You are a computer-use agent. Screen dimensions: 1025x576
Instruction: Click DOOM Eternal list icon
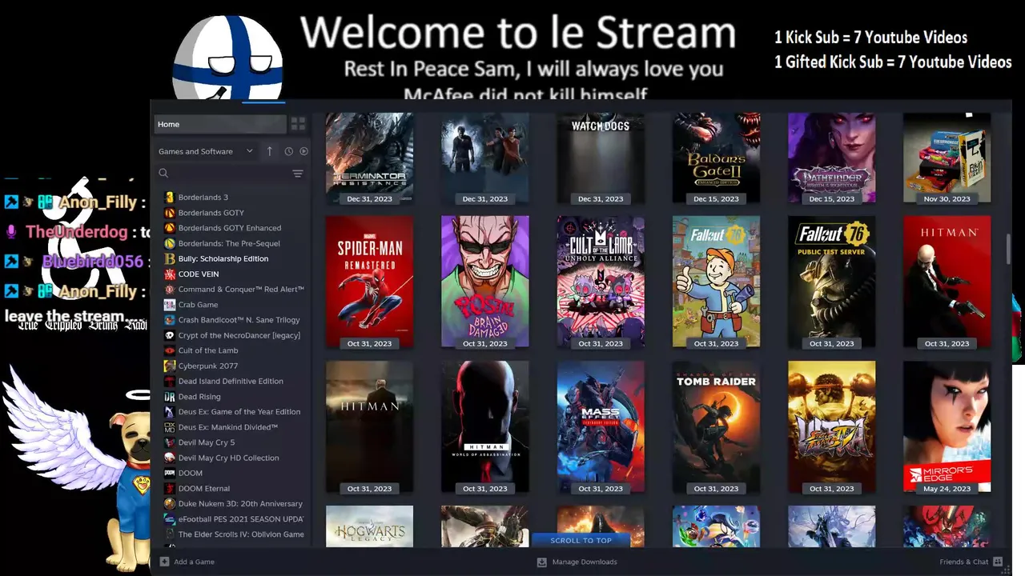[169, 489]
